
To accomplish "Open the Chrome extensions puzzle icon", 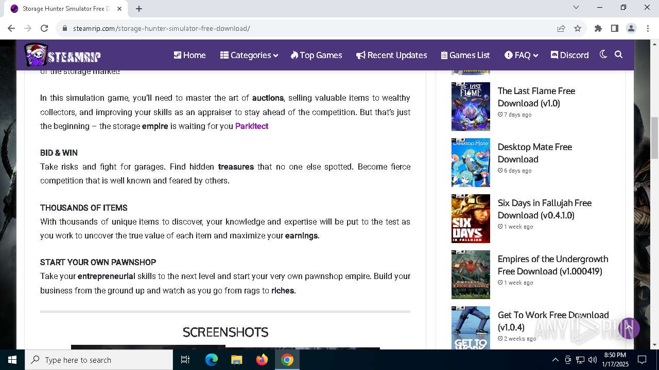I will coord(598,28).
